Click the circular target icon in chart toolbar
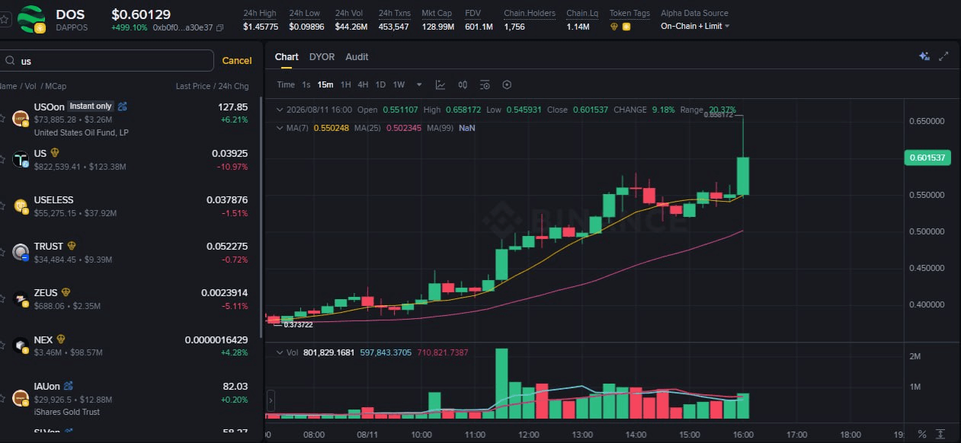Screen dimensions: 961x443 [x=507, y=84]
